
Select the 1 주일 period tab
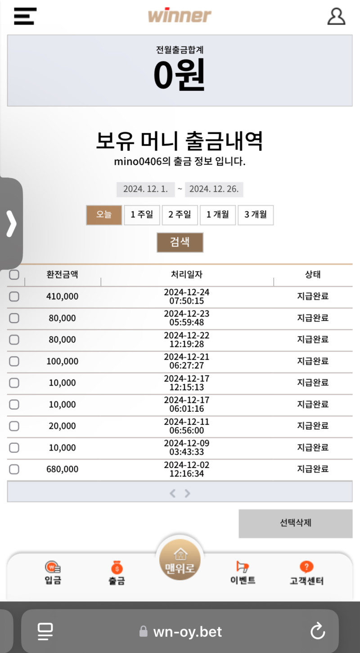142,215
